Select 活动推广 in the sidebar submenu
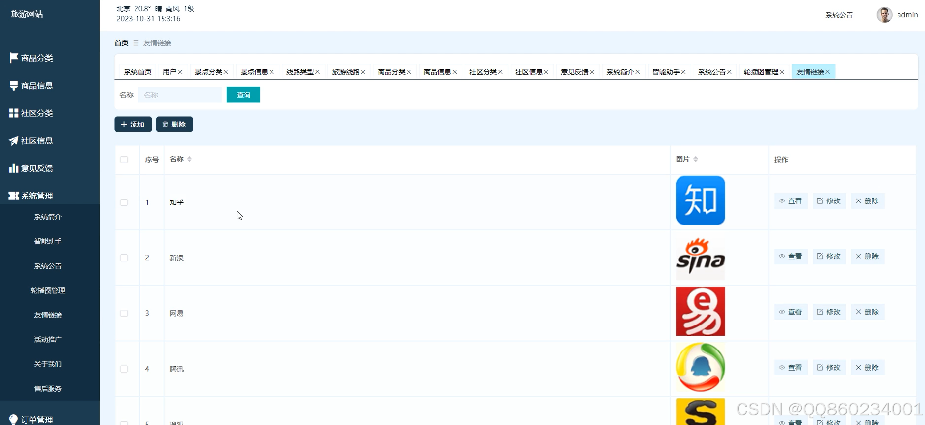 [48, 339]
